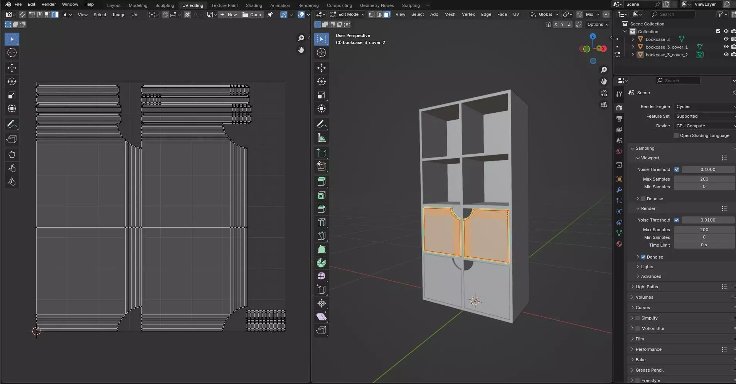Select the Rotate tool in UV editor
Screen dimensions: 736x384
(x=12, y=81)
